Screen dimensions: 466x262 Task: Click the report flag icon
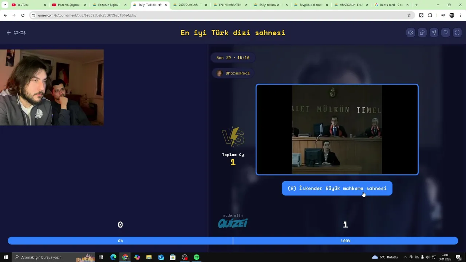446,33
